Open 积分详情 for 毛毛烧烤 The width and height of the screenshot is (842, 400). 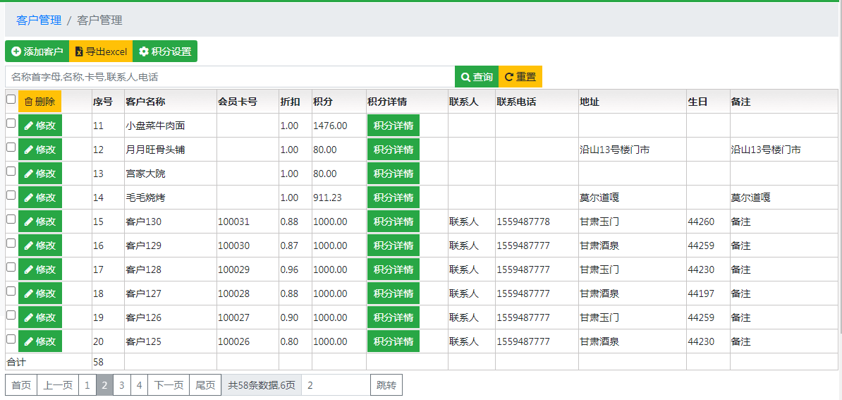click(x=393, y=198)
